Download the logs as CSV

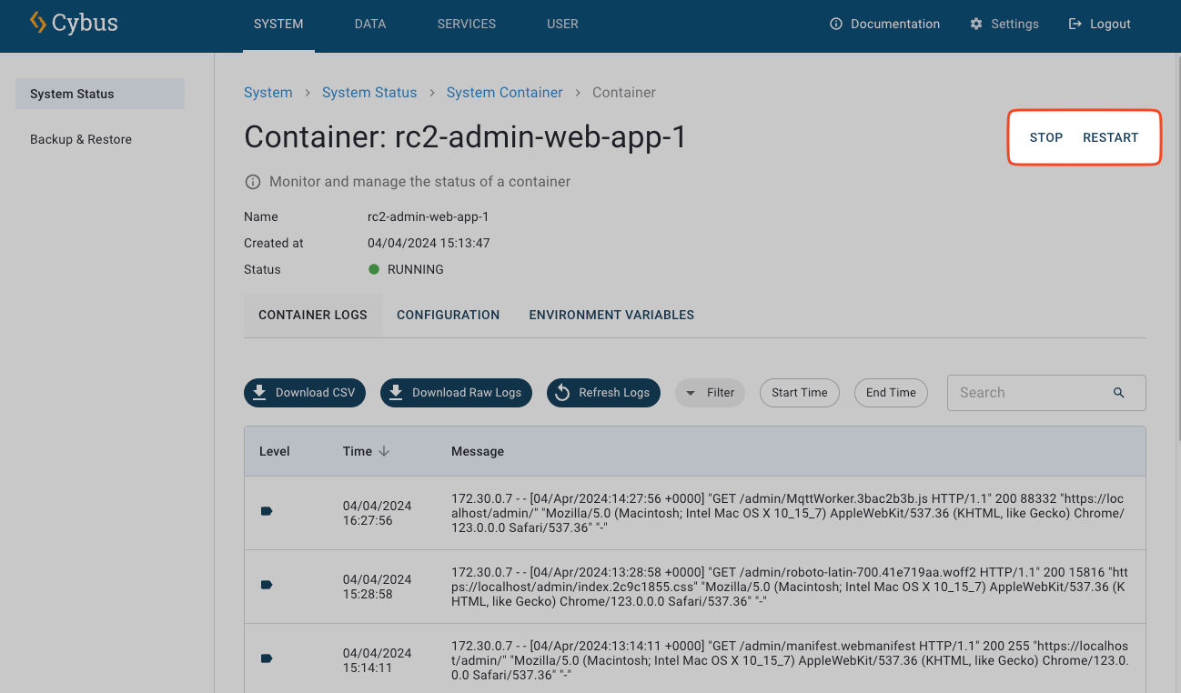point(305,393)
